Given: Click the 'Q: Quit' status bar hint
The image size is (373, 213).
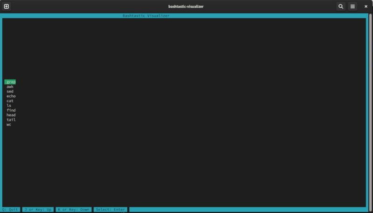Looking at the screenshot, I should pyautogui.click(x=10, y=209).
